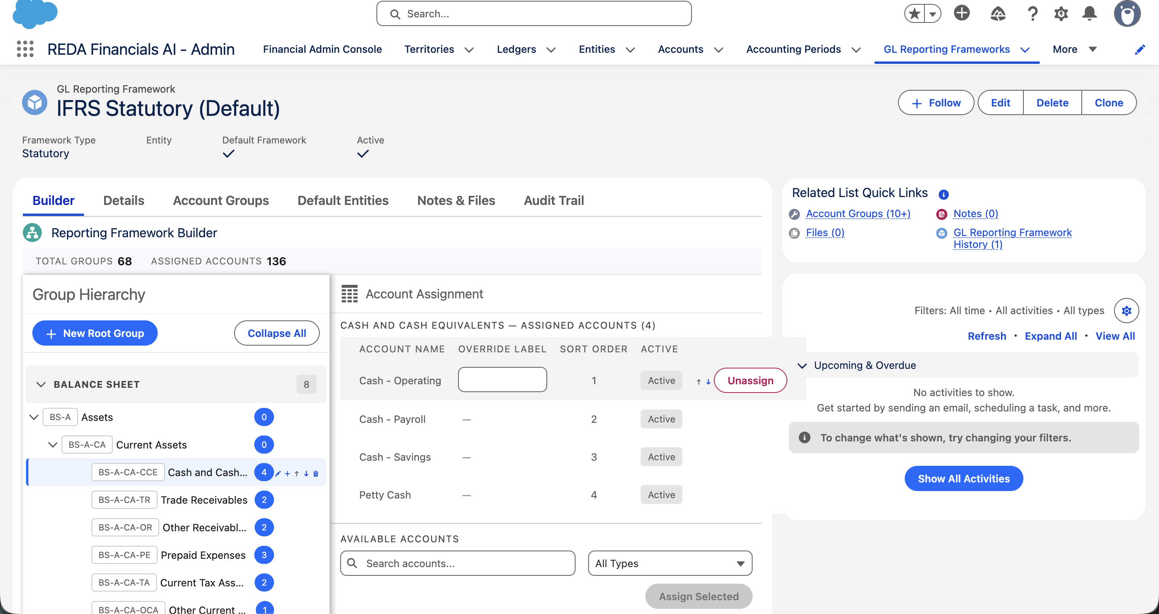1159x614 pixels.
Task: Select the Prepaid Expenses group row
Action: pos(176,555)
